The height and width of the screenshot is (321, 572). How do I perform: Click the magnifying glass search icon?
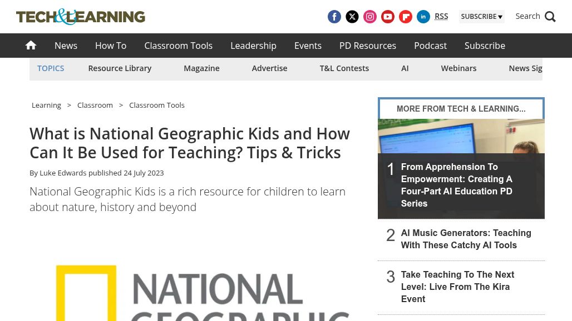pyautogui.click(x=550, y=16)
